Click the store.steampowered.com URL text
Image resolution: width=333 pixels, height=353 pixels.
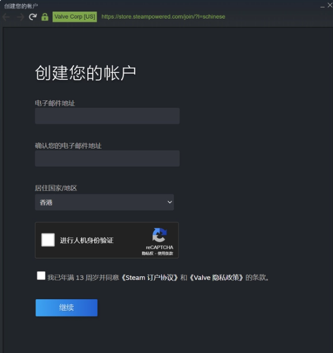[163, 17]
